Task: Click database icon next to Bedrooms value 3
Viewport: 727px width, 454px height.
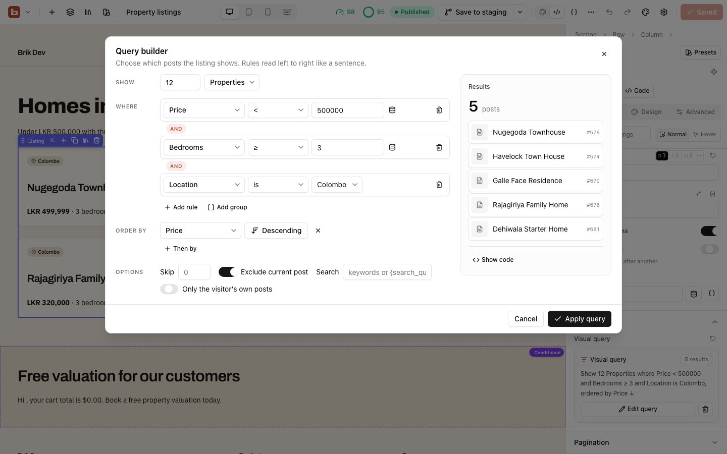Action: click(392, 147)
